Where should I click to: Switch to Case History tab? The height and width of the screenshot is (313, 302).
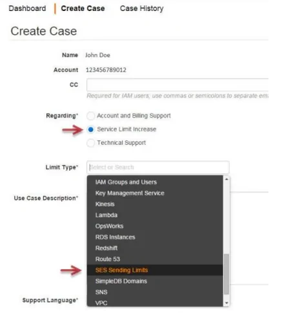142,8
